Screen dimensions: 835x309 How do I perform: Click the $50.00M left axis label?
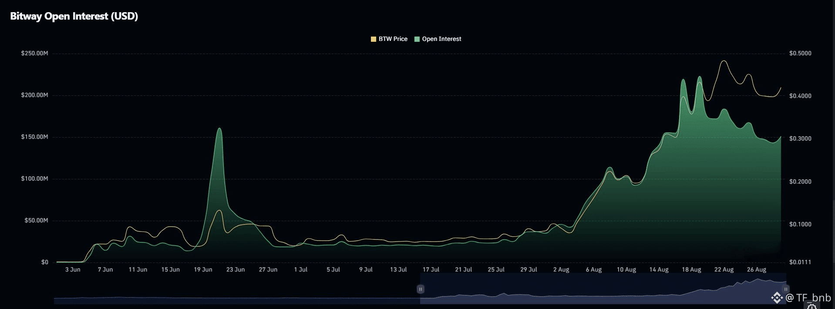point(36,220)
